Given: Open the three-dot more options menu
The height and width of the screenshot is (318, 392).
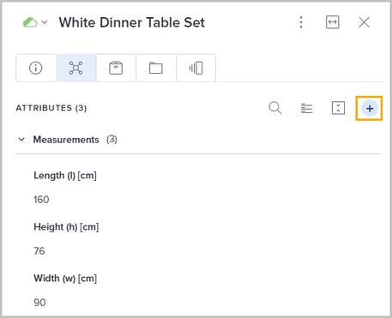Looking at the screenshot, I should pyautogui.click(x=301, y=22).
